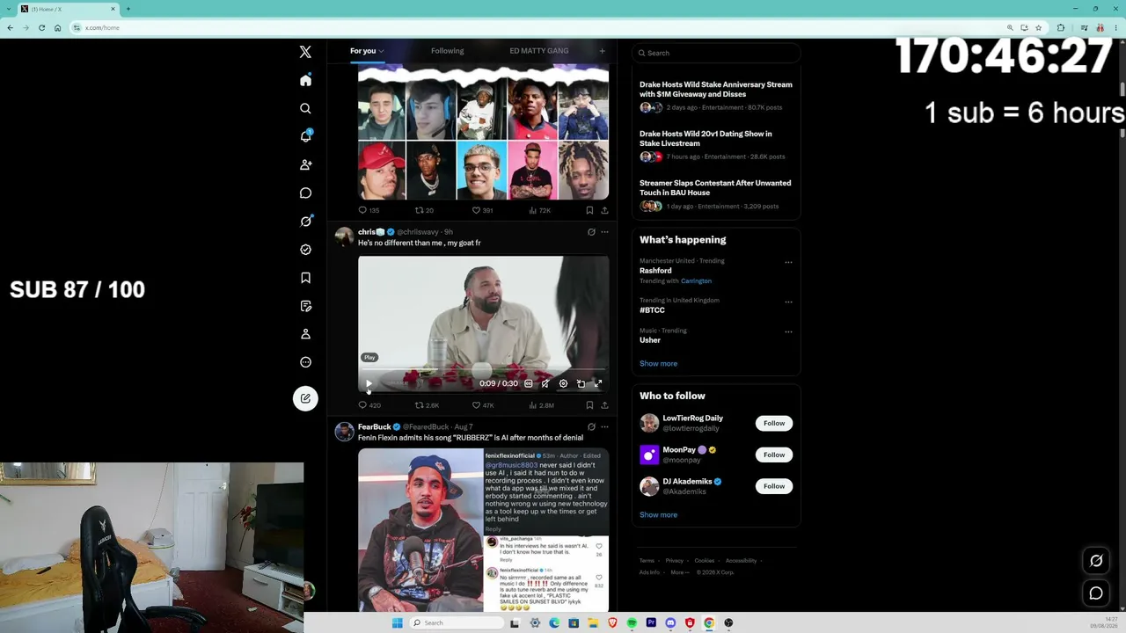
Task: Open the Windows Start menu
Action: click(398, 622)
